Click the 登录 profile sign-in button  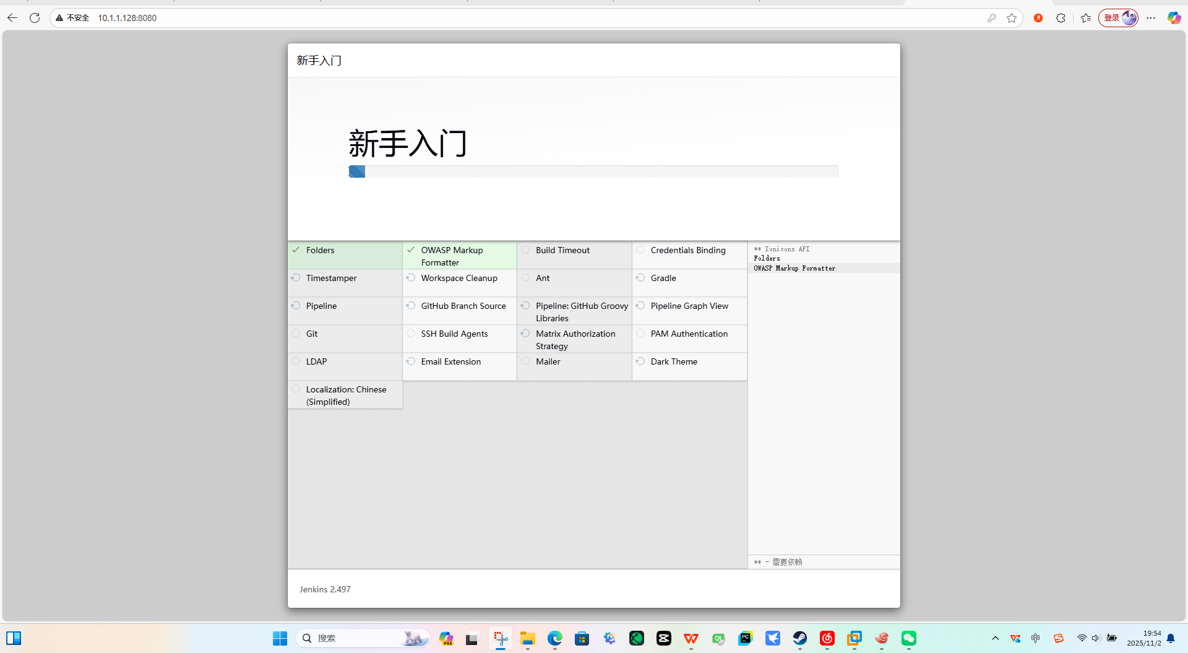(1118, 18)
